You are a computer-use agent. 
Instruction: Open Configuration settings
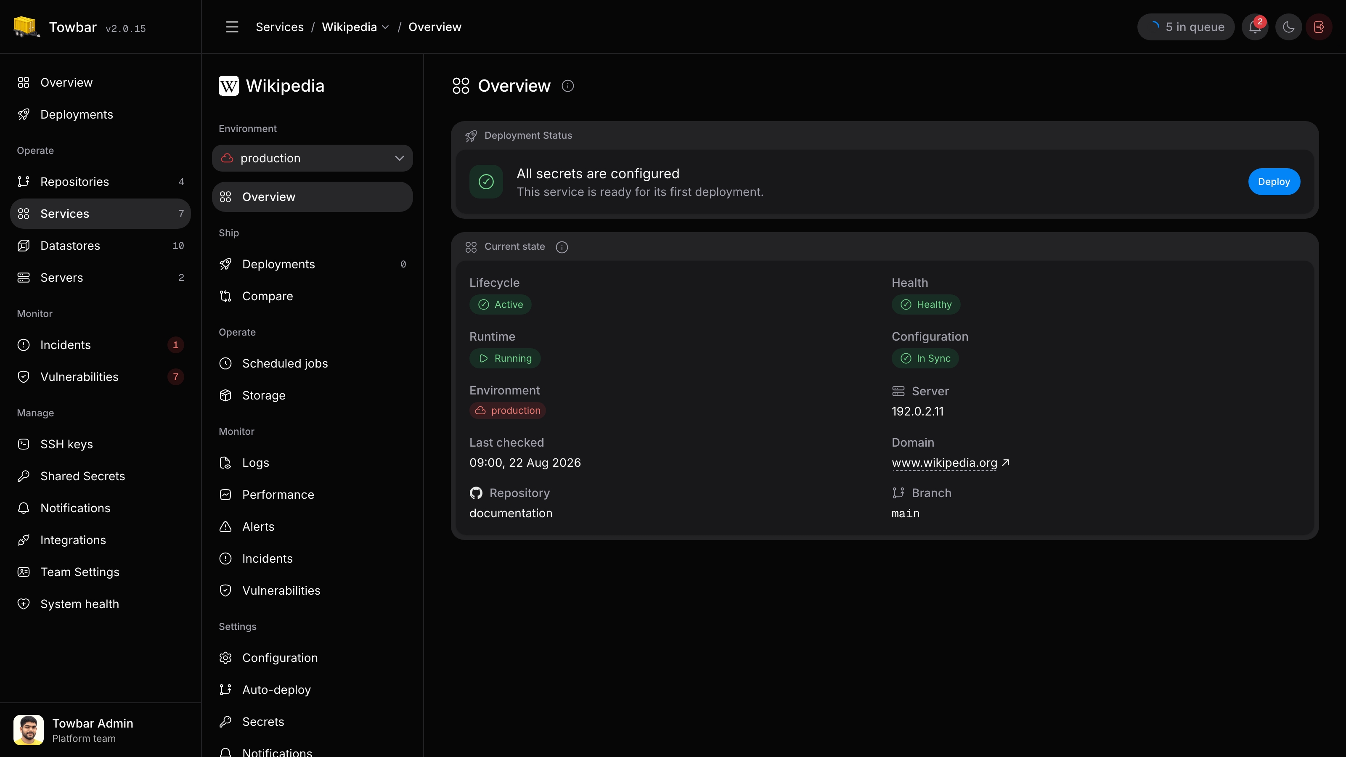click(312, 658)
